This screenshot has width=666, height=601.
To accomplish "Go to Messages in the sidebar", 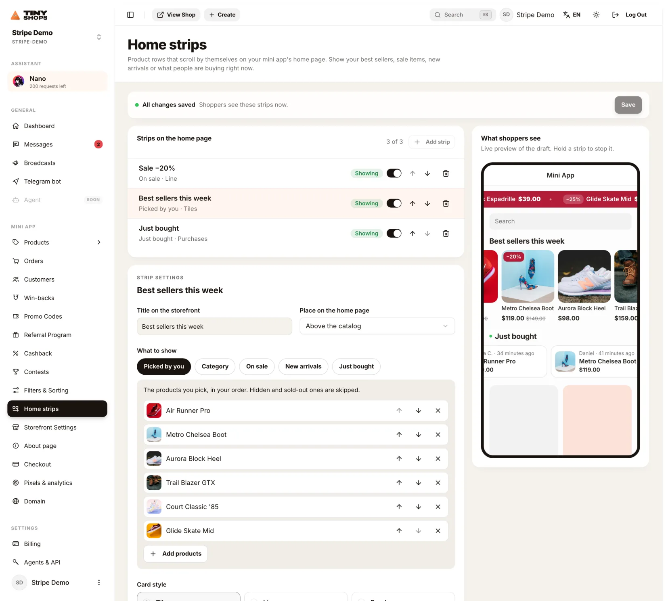I will [x=57, y=144].
